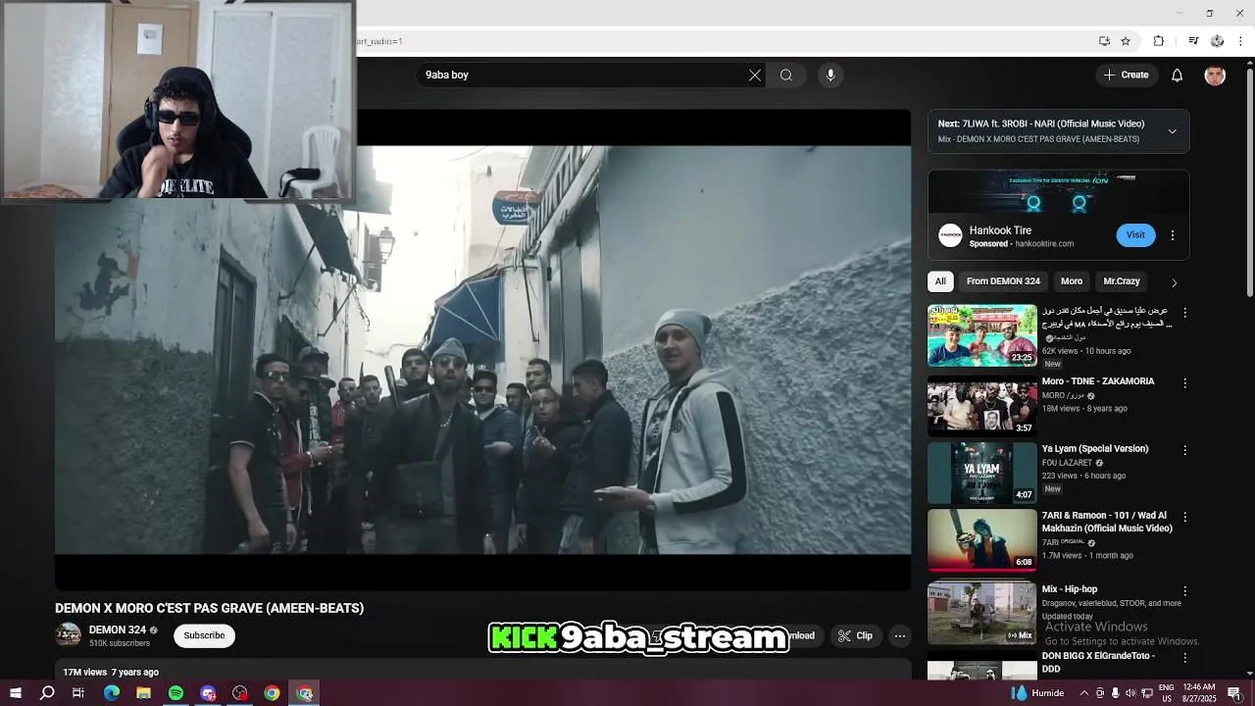The height and width of the screenshot is (706, 1255).
Task: Open 7ARI & Ramoon - 101 video title
Action: (1107, 522)
